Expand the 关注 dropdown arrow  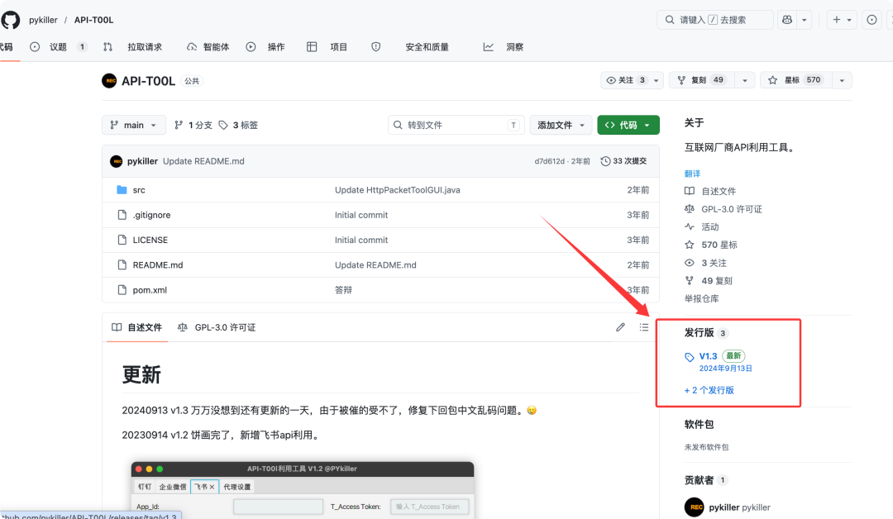coord(656,80)
